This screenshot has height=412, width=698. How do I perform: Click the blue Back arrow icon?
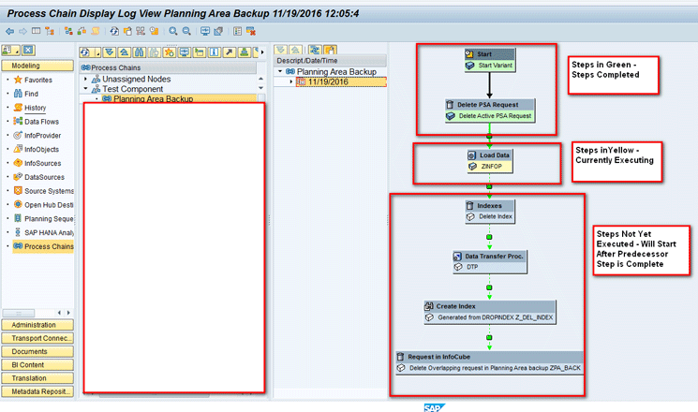9,31
